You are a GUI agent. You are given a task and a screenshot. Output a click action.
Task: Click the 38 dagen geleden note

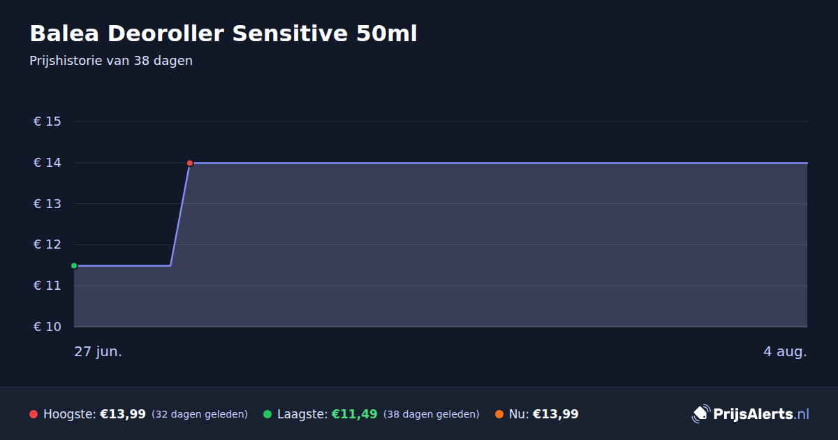point(432,414)
